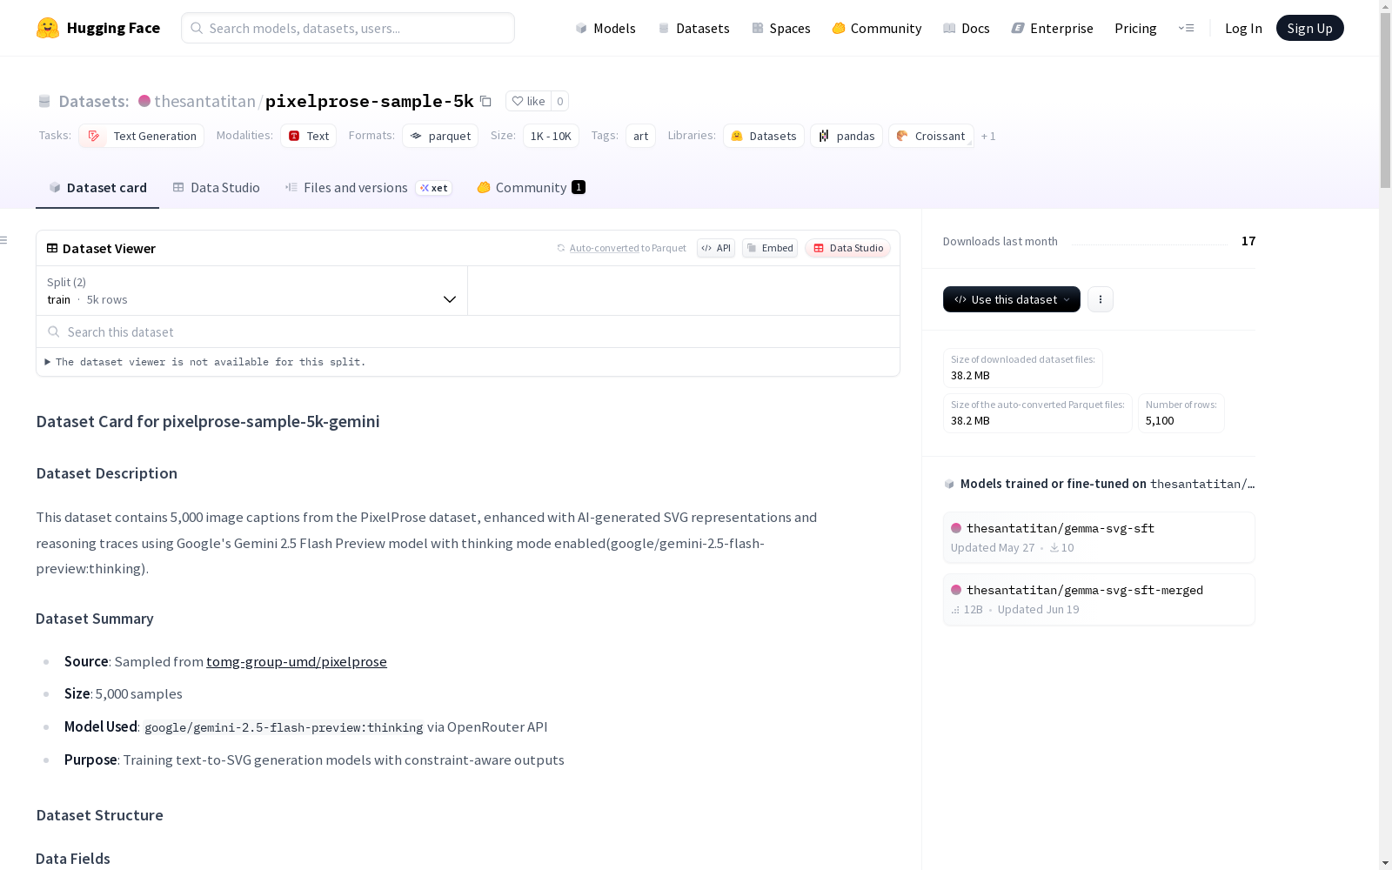The width and height of the screenshot is (1392, 870).
Task: Like this dataset with the heart button
Action: 528,101
